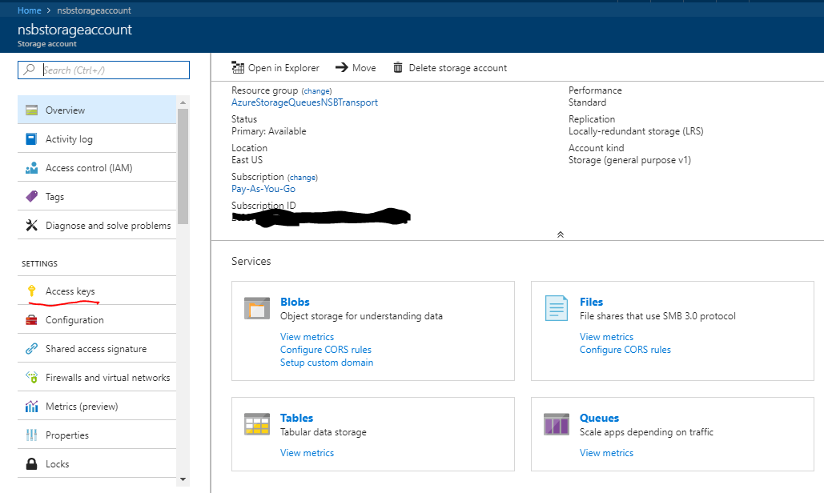Click the Tables grid icon
Screen dimensions: 824x493
(257, 424)
